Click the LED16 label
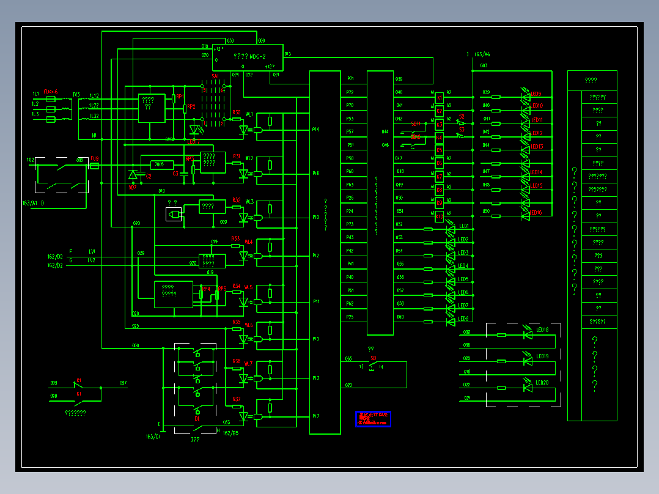Image resolution: width=659 pixels, height=494 pixels. (x=536, y=212)
